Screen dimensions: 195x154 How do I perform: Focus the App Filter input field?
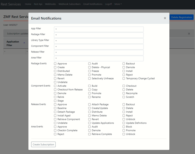coord(99,29)
